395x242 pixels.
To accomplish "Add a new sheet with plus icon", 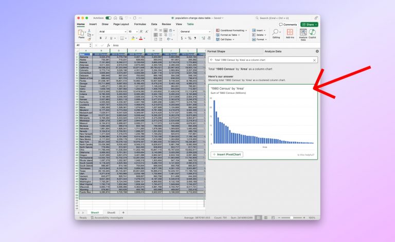I will [x=123, y=212].
